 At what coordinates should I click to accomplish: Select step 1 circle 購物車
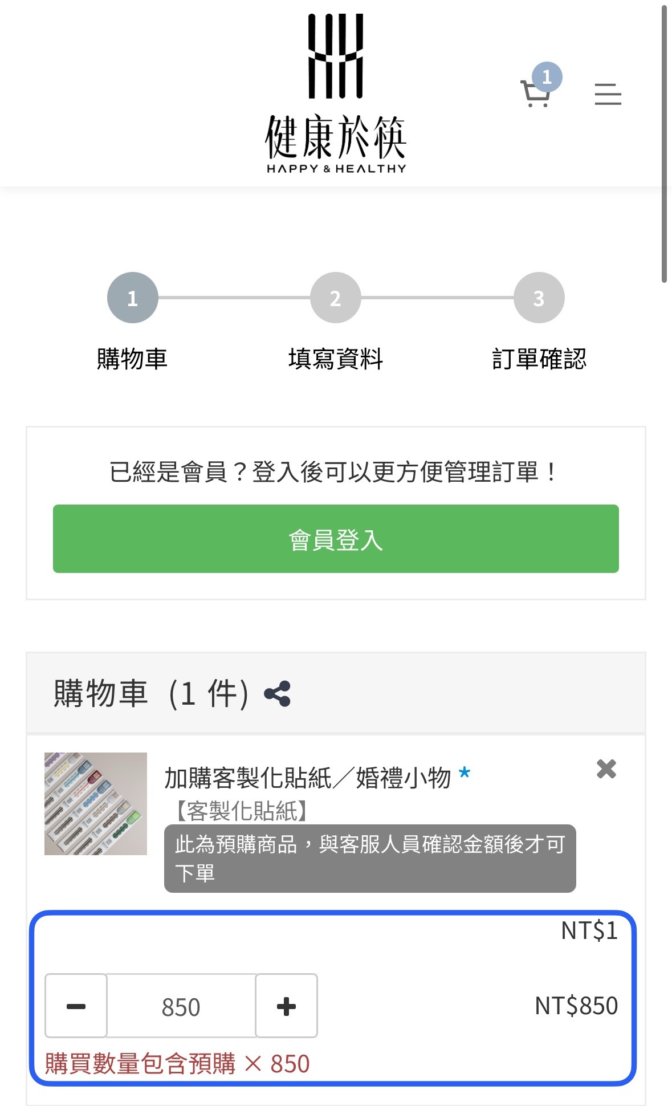132,298
